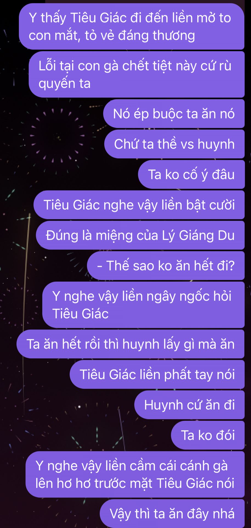Select the "cầm cái cánh gà" message bubble
This screenshot has height=528, width=251.
tap(135, 474)
